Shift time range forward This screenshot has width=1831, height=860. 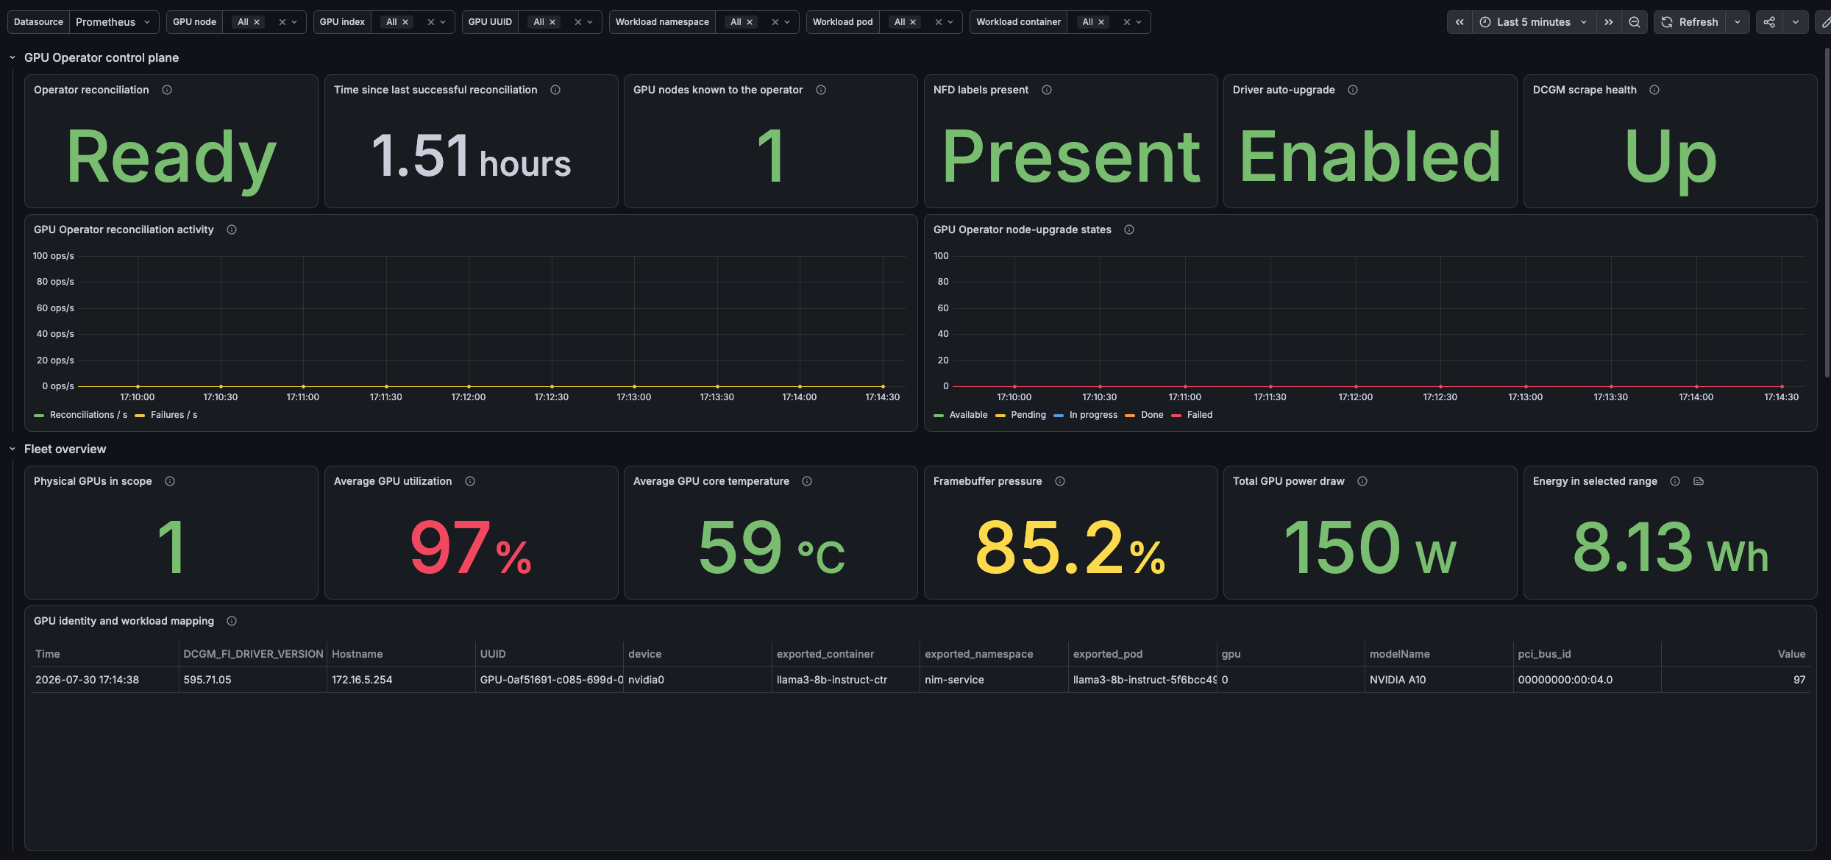click(1609, 22)
